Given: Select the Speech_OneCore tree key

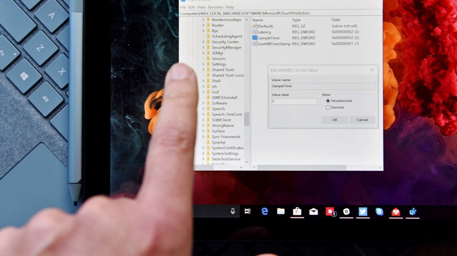Looking at the screenshot, I should pos(227,114).
